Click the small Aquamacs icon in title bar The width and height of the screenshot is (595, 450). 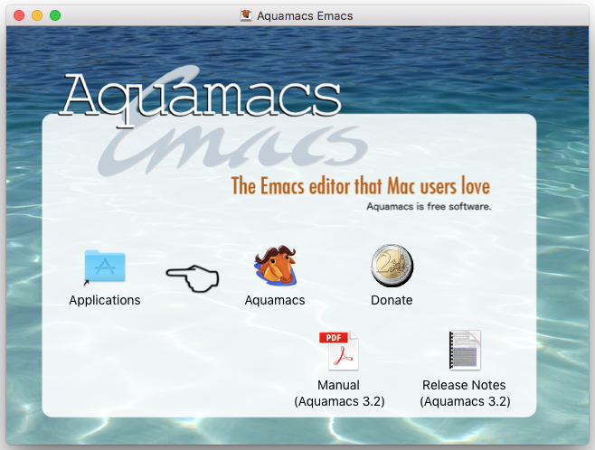(246, 15)
